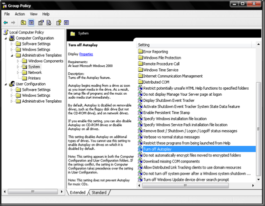Collapse Administrative Templates under Computer Configuration
265x206 pixels.
tap(12, 56)
